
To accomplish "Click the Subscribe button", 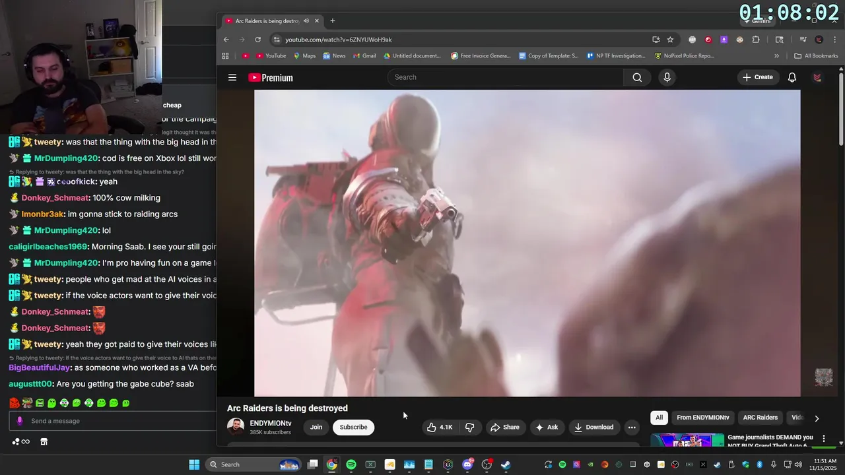I will (x=353, y=427).
